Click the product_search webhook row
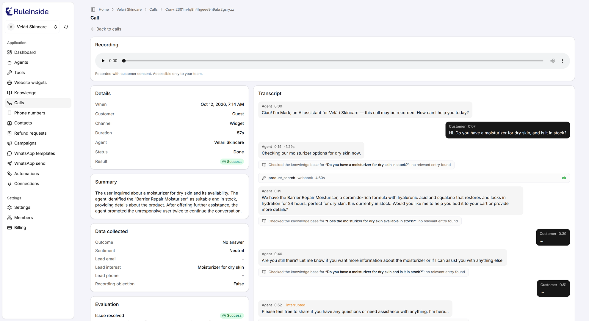 point(414,178)
